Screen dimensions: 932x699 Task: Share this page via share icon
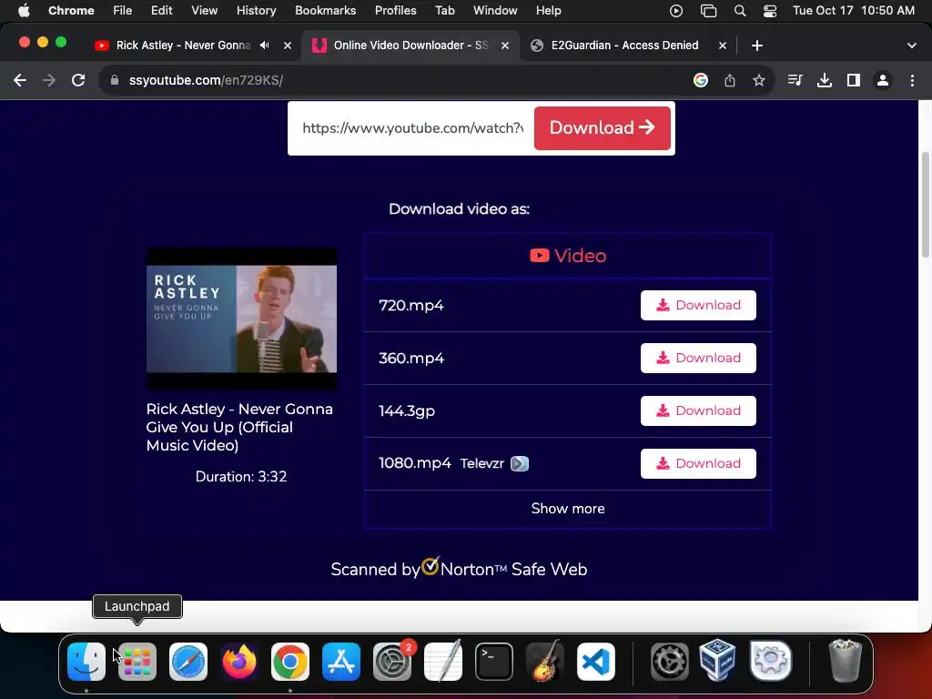coord(730,80)
